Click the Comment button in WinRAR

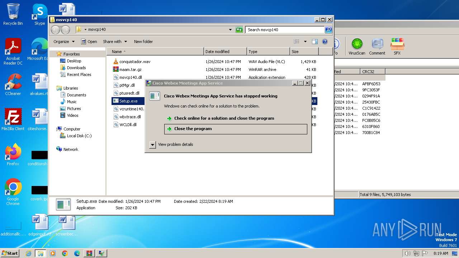click(377, 47)
